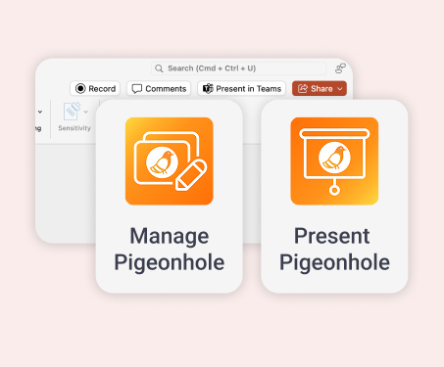
Task: Start Present in Teams
Action: [x=242, y=88]
